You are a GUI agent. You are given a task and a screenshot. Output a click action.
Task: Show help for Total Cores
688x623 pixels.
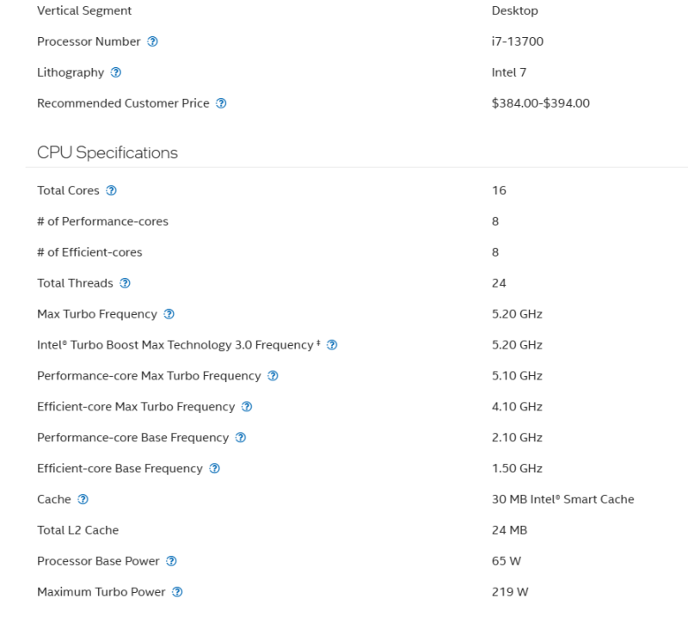click(111, 190)
